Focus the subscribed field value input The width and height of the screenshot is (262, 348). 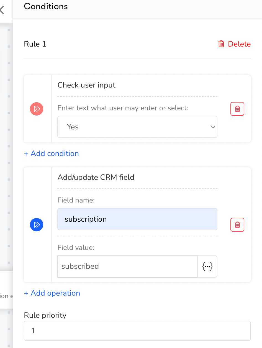pyautogui.click(x=128, y=267)
